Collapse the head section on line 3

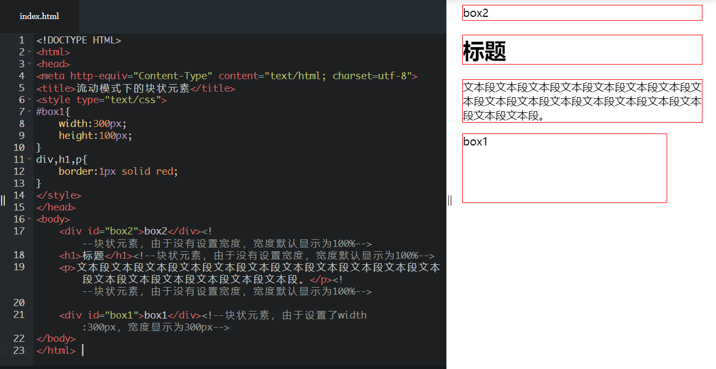pyautogui.click(x=29, y=63)
